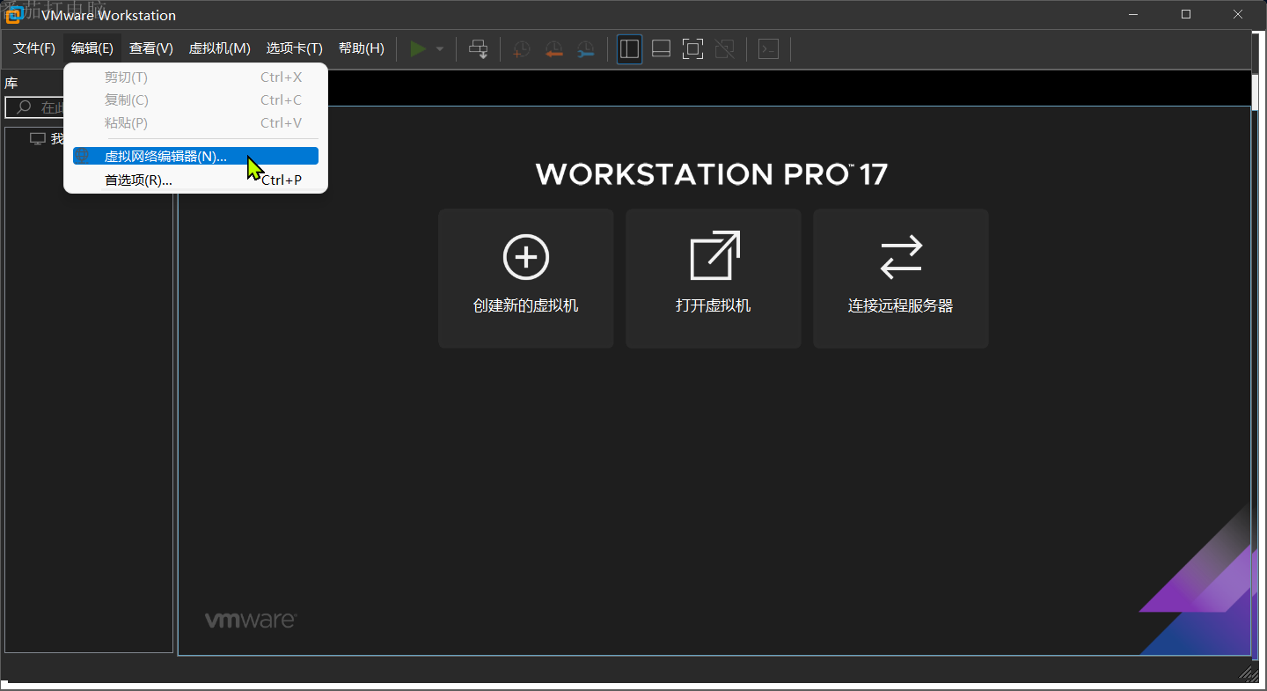Choose 首选项(R)... from the Edit menu
1267x691 pixels.
(195, 180)
